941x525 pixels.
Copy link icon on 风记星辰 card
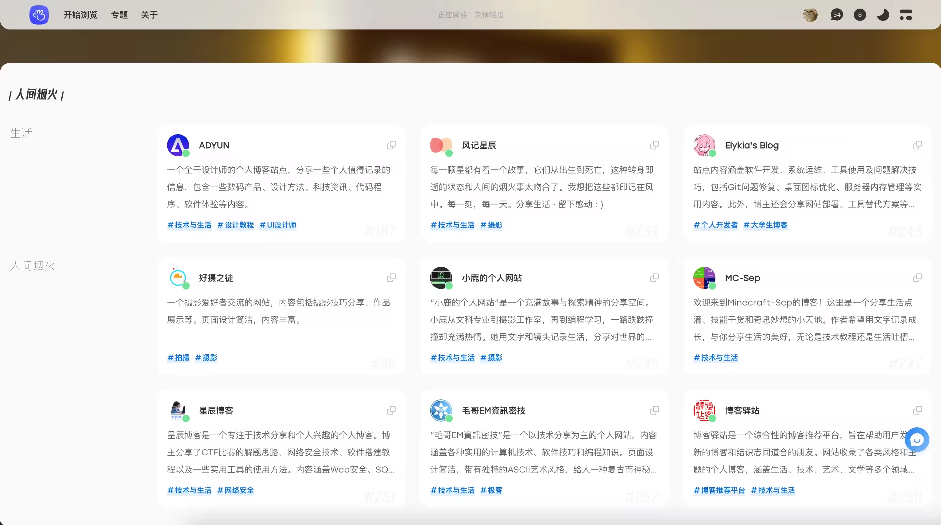pyautogui.click(x=654, y=145)
